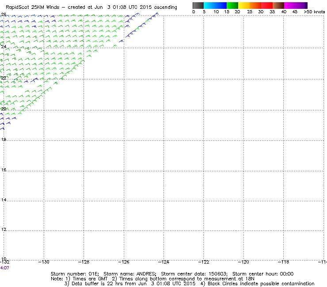Click the 'Black Circles indicate possible contamination' note

tap(261, 283)
